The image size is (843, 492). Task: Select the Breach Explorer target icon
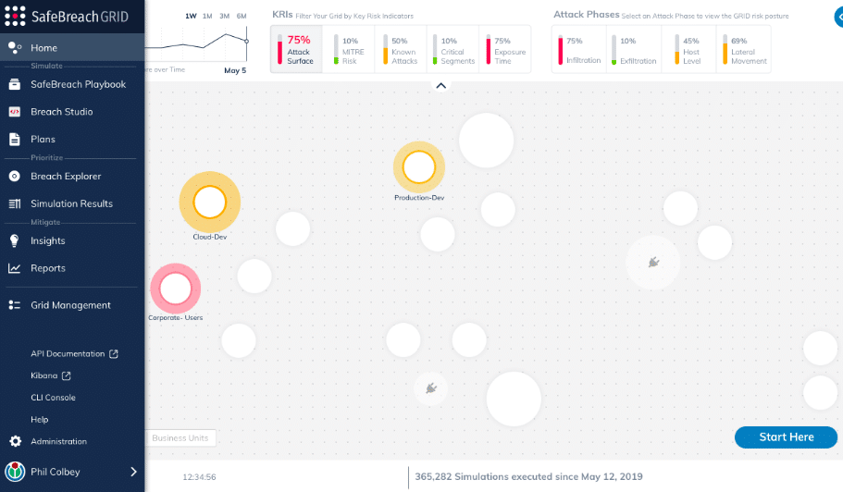tap(15, 176)
